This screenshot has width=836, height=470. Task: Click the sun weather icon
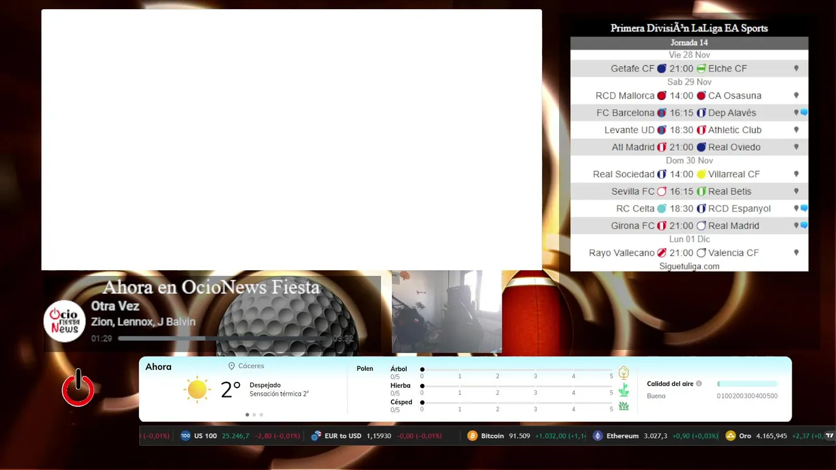[197, 389]
